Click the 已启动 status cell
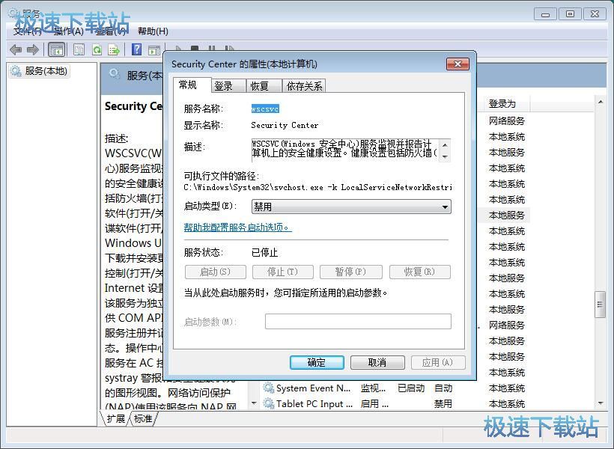The height and width of the screenshot is (449, 614). pyautogui.click(x=411, y=388)
